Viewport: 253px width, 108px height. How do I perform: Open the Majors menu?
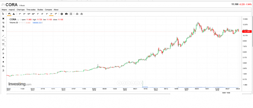(x=4, y=10)
